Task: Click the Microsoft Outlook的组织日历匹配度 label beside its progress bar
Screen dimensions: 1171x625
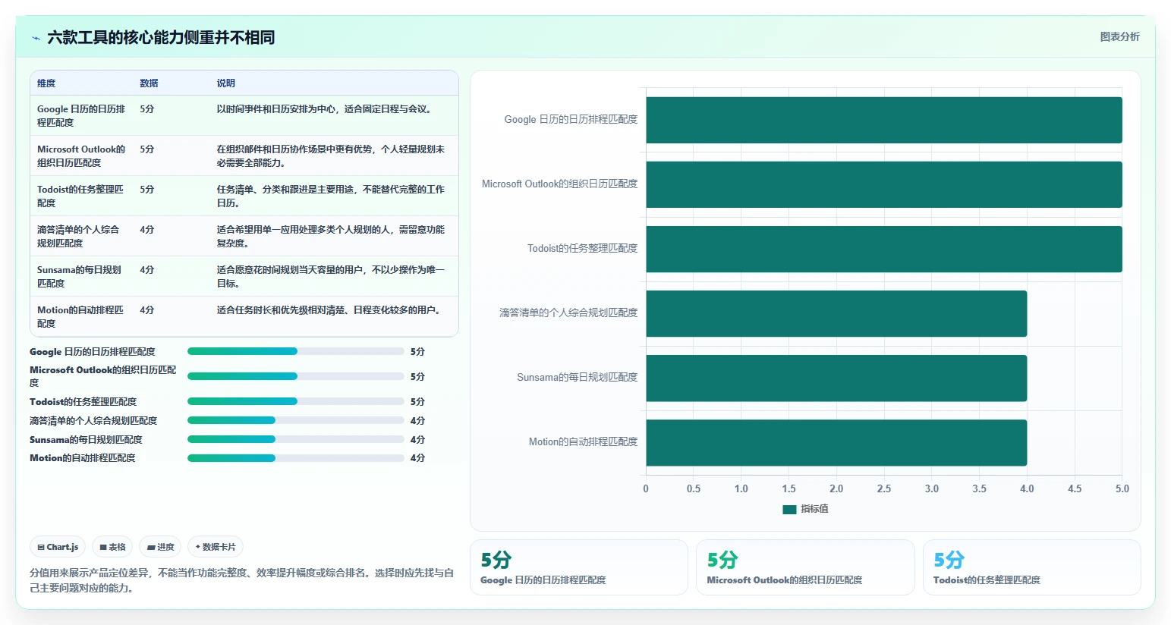Action: tap(103, 376)
